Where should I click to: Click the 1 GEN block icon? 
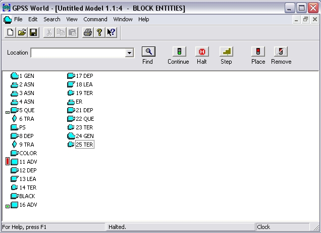15,76
